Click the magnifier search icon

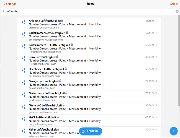coord(4,11)
